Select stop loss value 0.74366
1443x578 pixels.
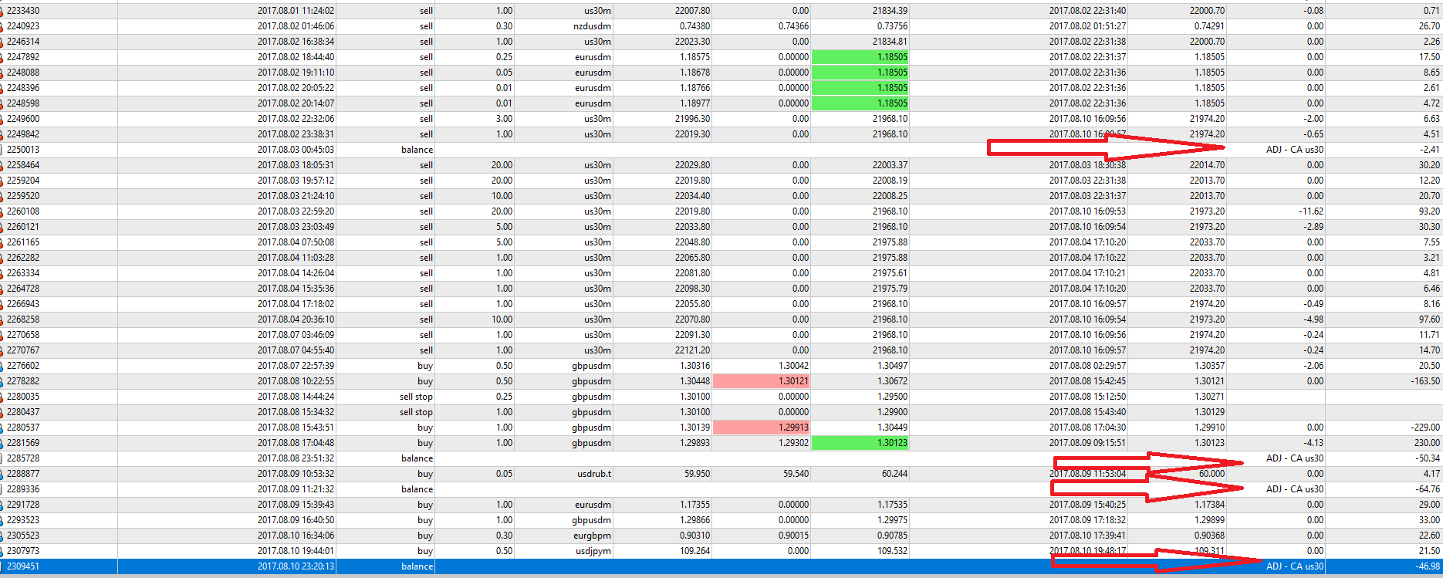792,26
